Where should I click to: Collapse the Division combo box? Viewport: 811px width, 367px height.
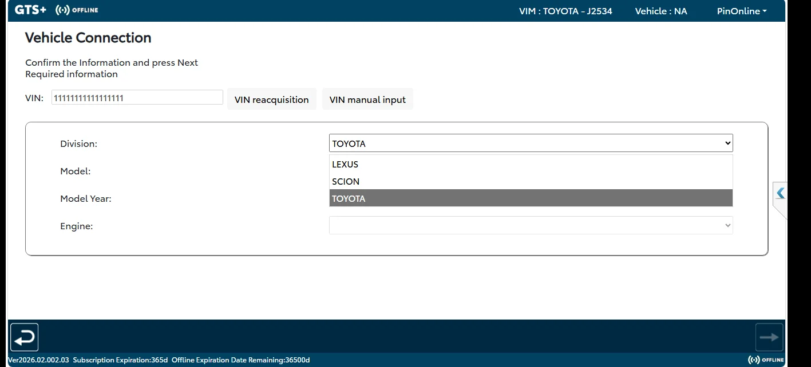[x=531, y=143]
